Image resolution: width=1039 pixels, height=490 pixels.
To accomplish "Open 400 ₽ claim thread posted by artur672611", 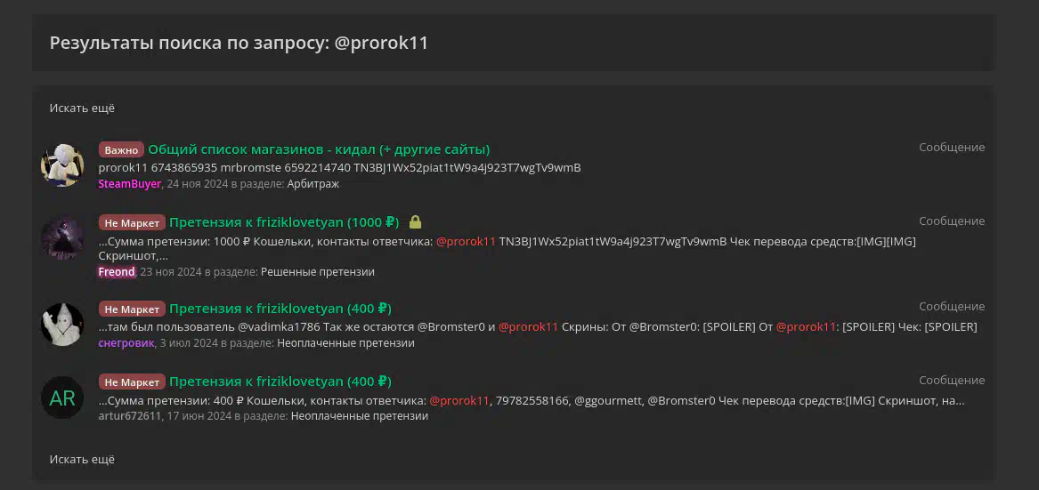I will pyautogui.click(x=280, y=382).
